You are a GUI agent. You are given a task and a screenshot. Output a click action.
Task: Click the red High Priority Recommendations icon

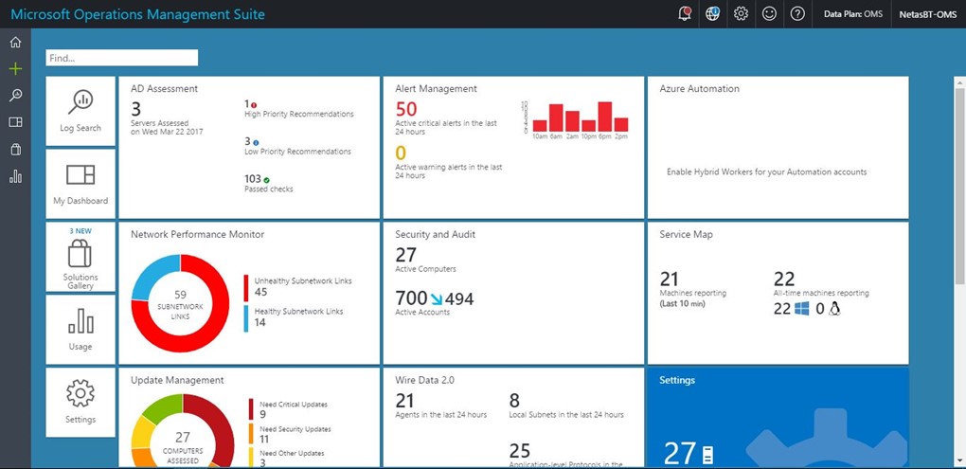(254, 105)
